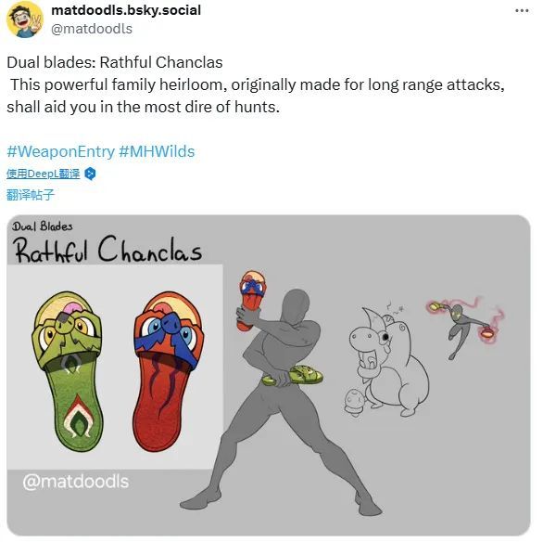Click the @matdoodls watermark in the artwork

[75, 482]
